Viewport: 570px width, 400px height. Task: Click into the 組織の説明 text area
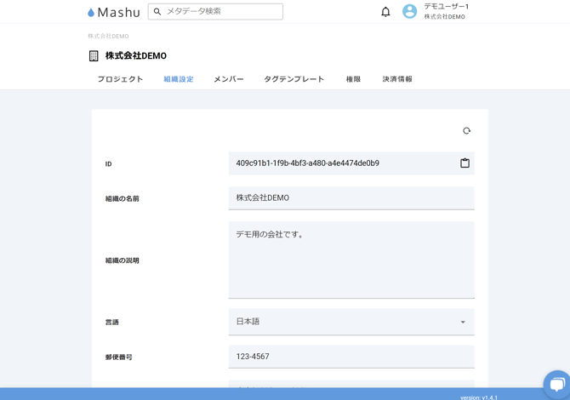351,260
